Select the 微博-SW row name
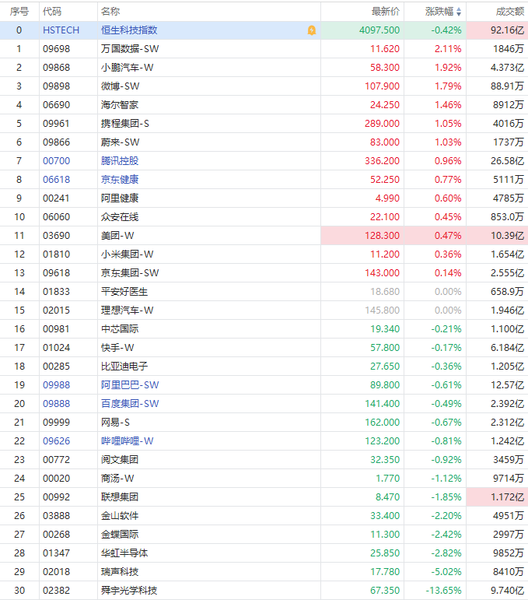528x600 pixels. pos(120,86)
